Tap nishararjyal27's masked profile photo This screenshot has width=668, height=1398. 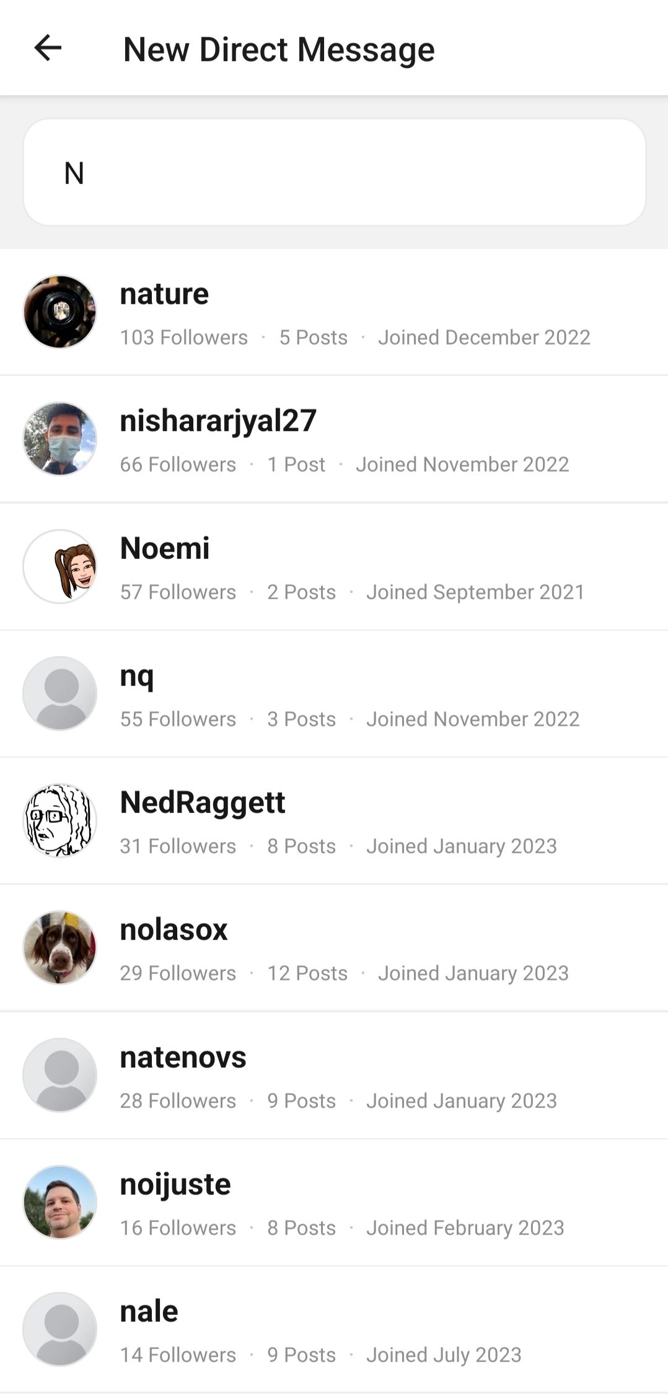tap(60, 439)
